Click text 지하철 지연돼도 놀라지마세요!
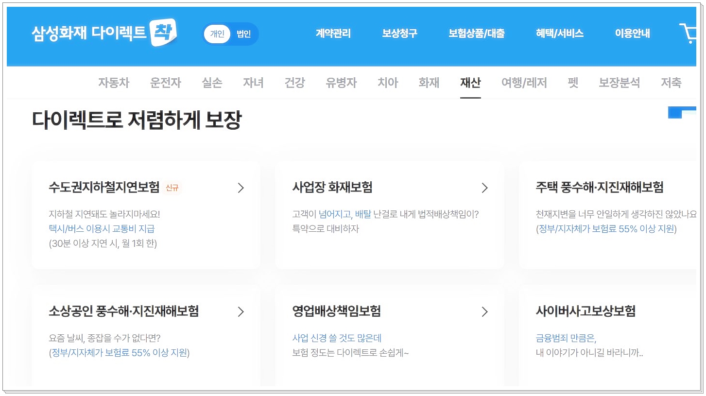706x396 pixels. [104, 214]
